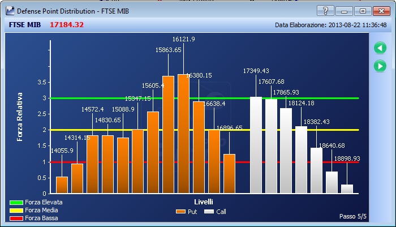The image size is (396, 227).
Task: Select yellow Forza Media legend swatch
Action: point(16,211)
